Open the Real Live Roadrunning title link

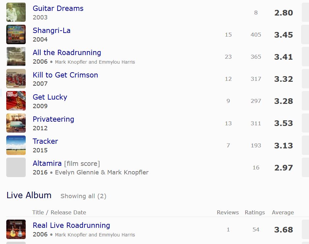tap(71, 225)
